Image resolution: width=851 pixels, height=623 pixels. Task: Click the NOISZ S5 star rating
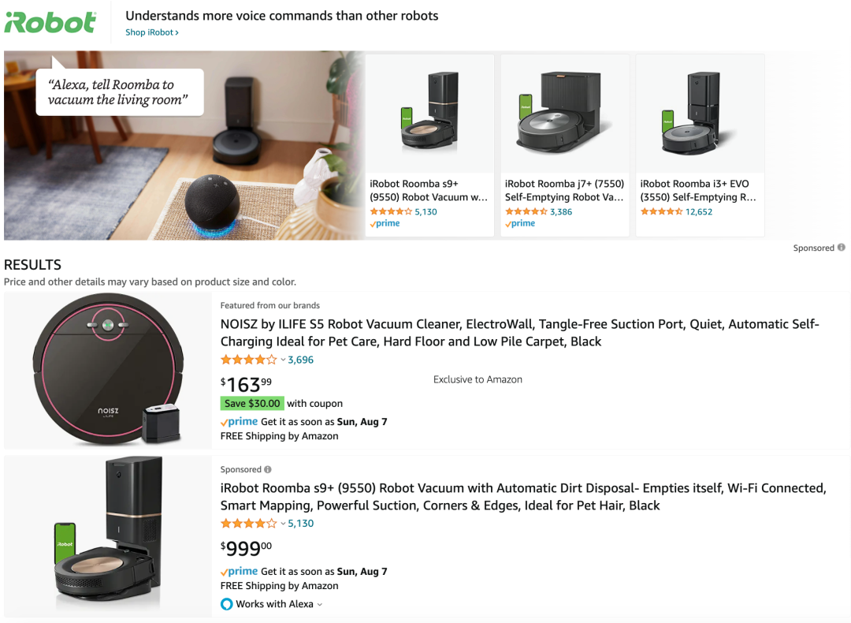pos(249,360)
